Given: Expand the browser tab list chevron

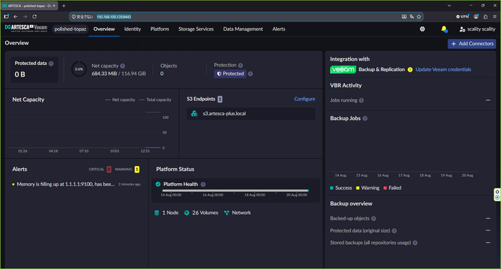Looking at the screenshot, I should pyautogui.click(x=449, y=6).
